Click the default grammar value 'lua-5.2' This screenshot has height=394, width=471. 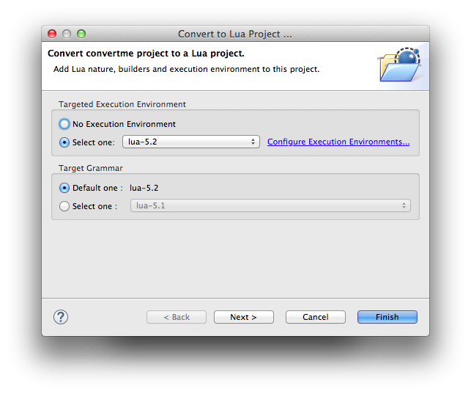(144, 188)
